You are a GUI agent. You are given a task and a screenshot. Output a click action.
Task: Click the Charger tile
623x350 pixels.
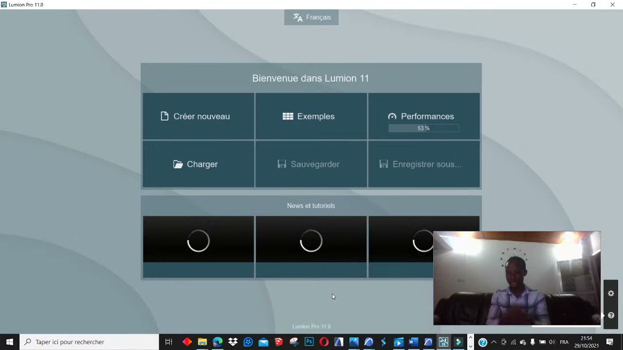[198, 164]
